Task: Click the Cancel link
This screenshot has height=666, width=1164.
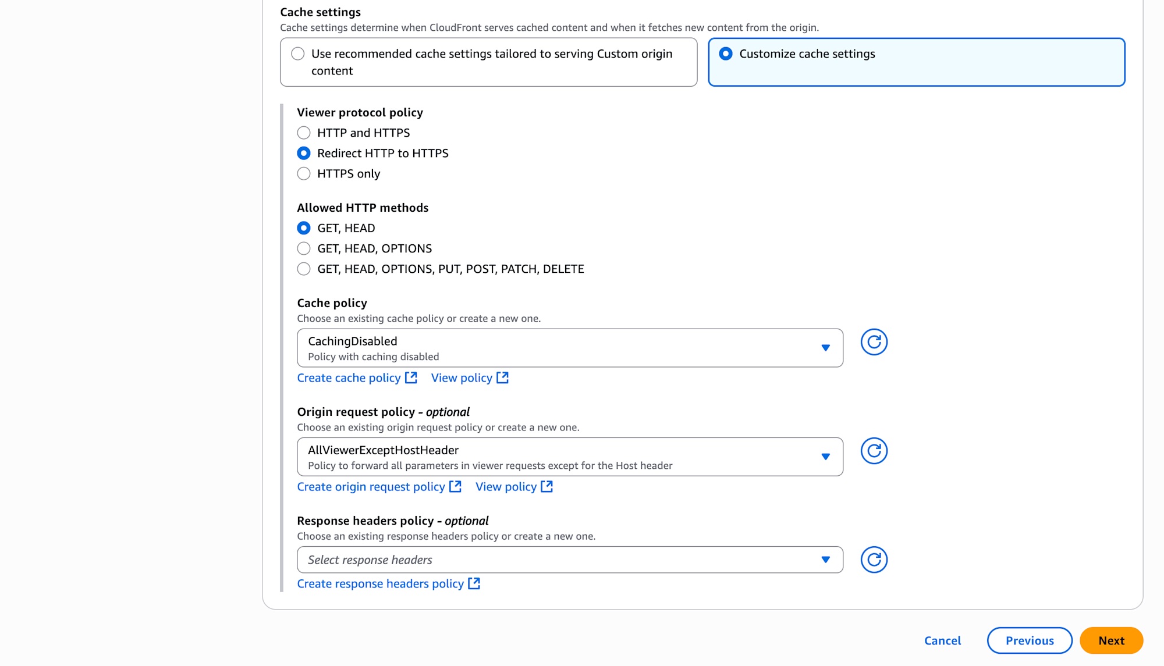Action: tap(942, 640)
